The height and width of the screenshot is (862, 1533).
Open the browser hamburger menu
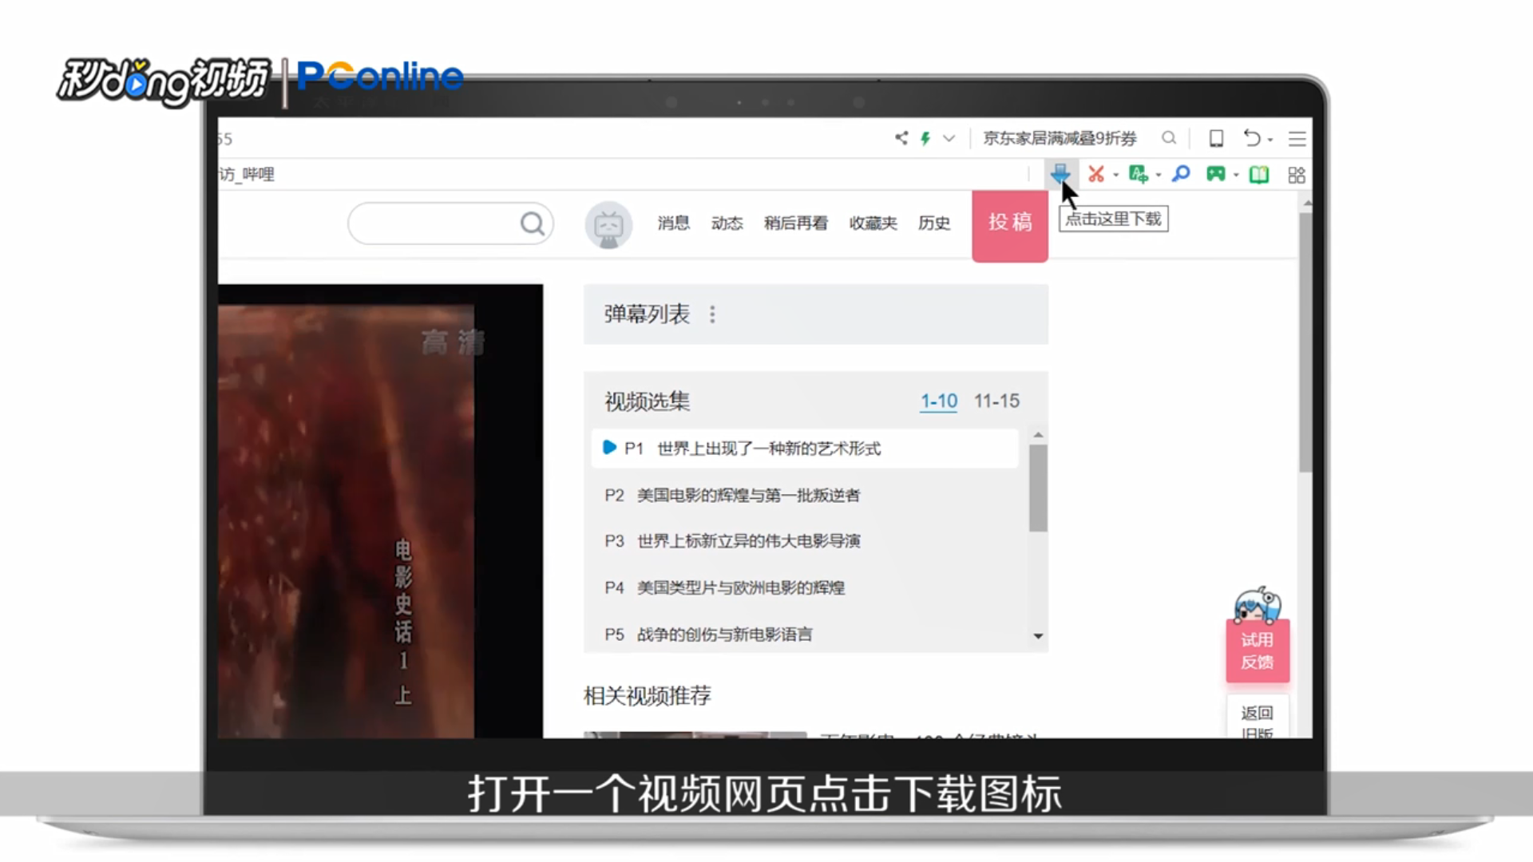(x=1297, y=139)
